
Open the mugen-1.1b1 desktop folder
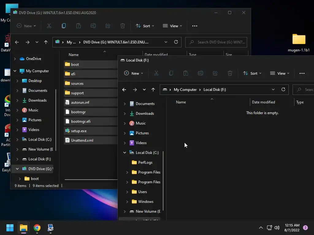tap(299, 43)
